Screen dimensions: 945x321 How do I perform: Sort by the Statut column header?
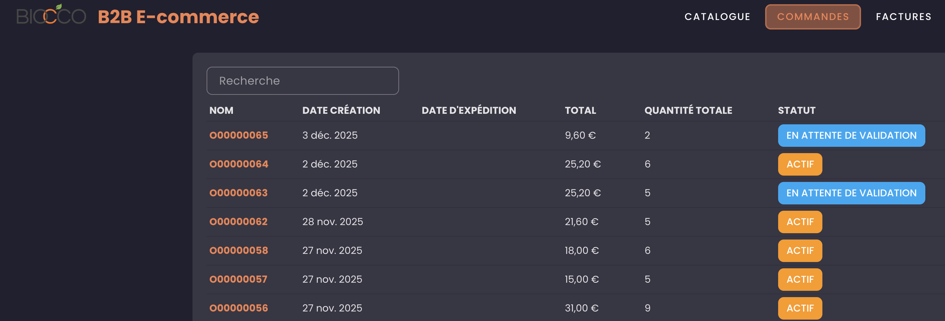tap(796, 110)
